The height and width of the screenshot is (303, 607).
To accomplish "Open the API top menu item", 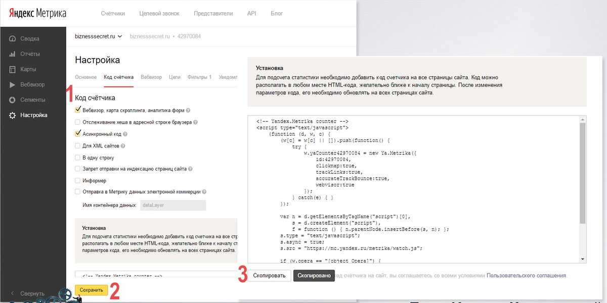I will pos(251,13).
